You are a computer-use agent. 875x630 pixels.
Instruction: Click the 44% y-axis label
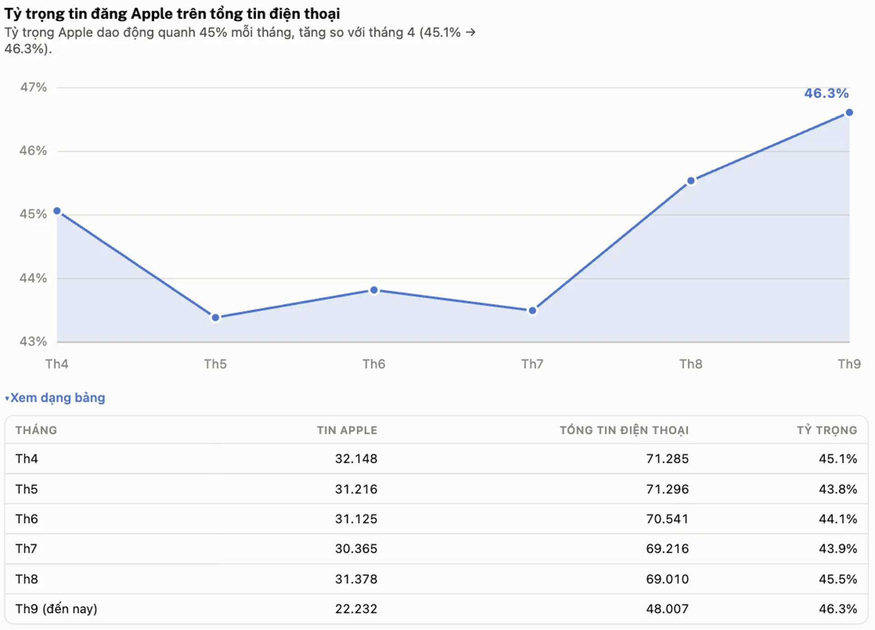point(33,278)
